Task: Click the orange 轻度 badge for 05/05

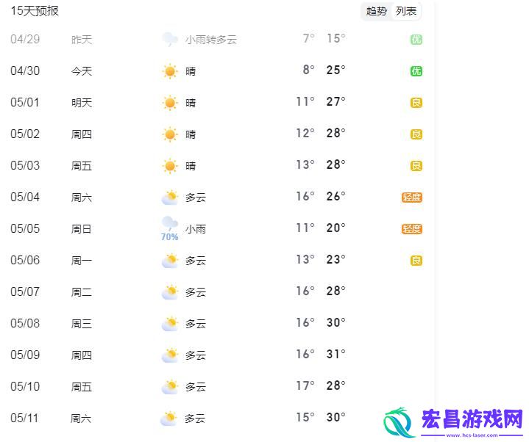Action: point(412,229)
